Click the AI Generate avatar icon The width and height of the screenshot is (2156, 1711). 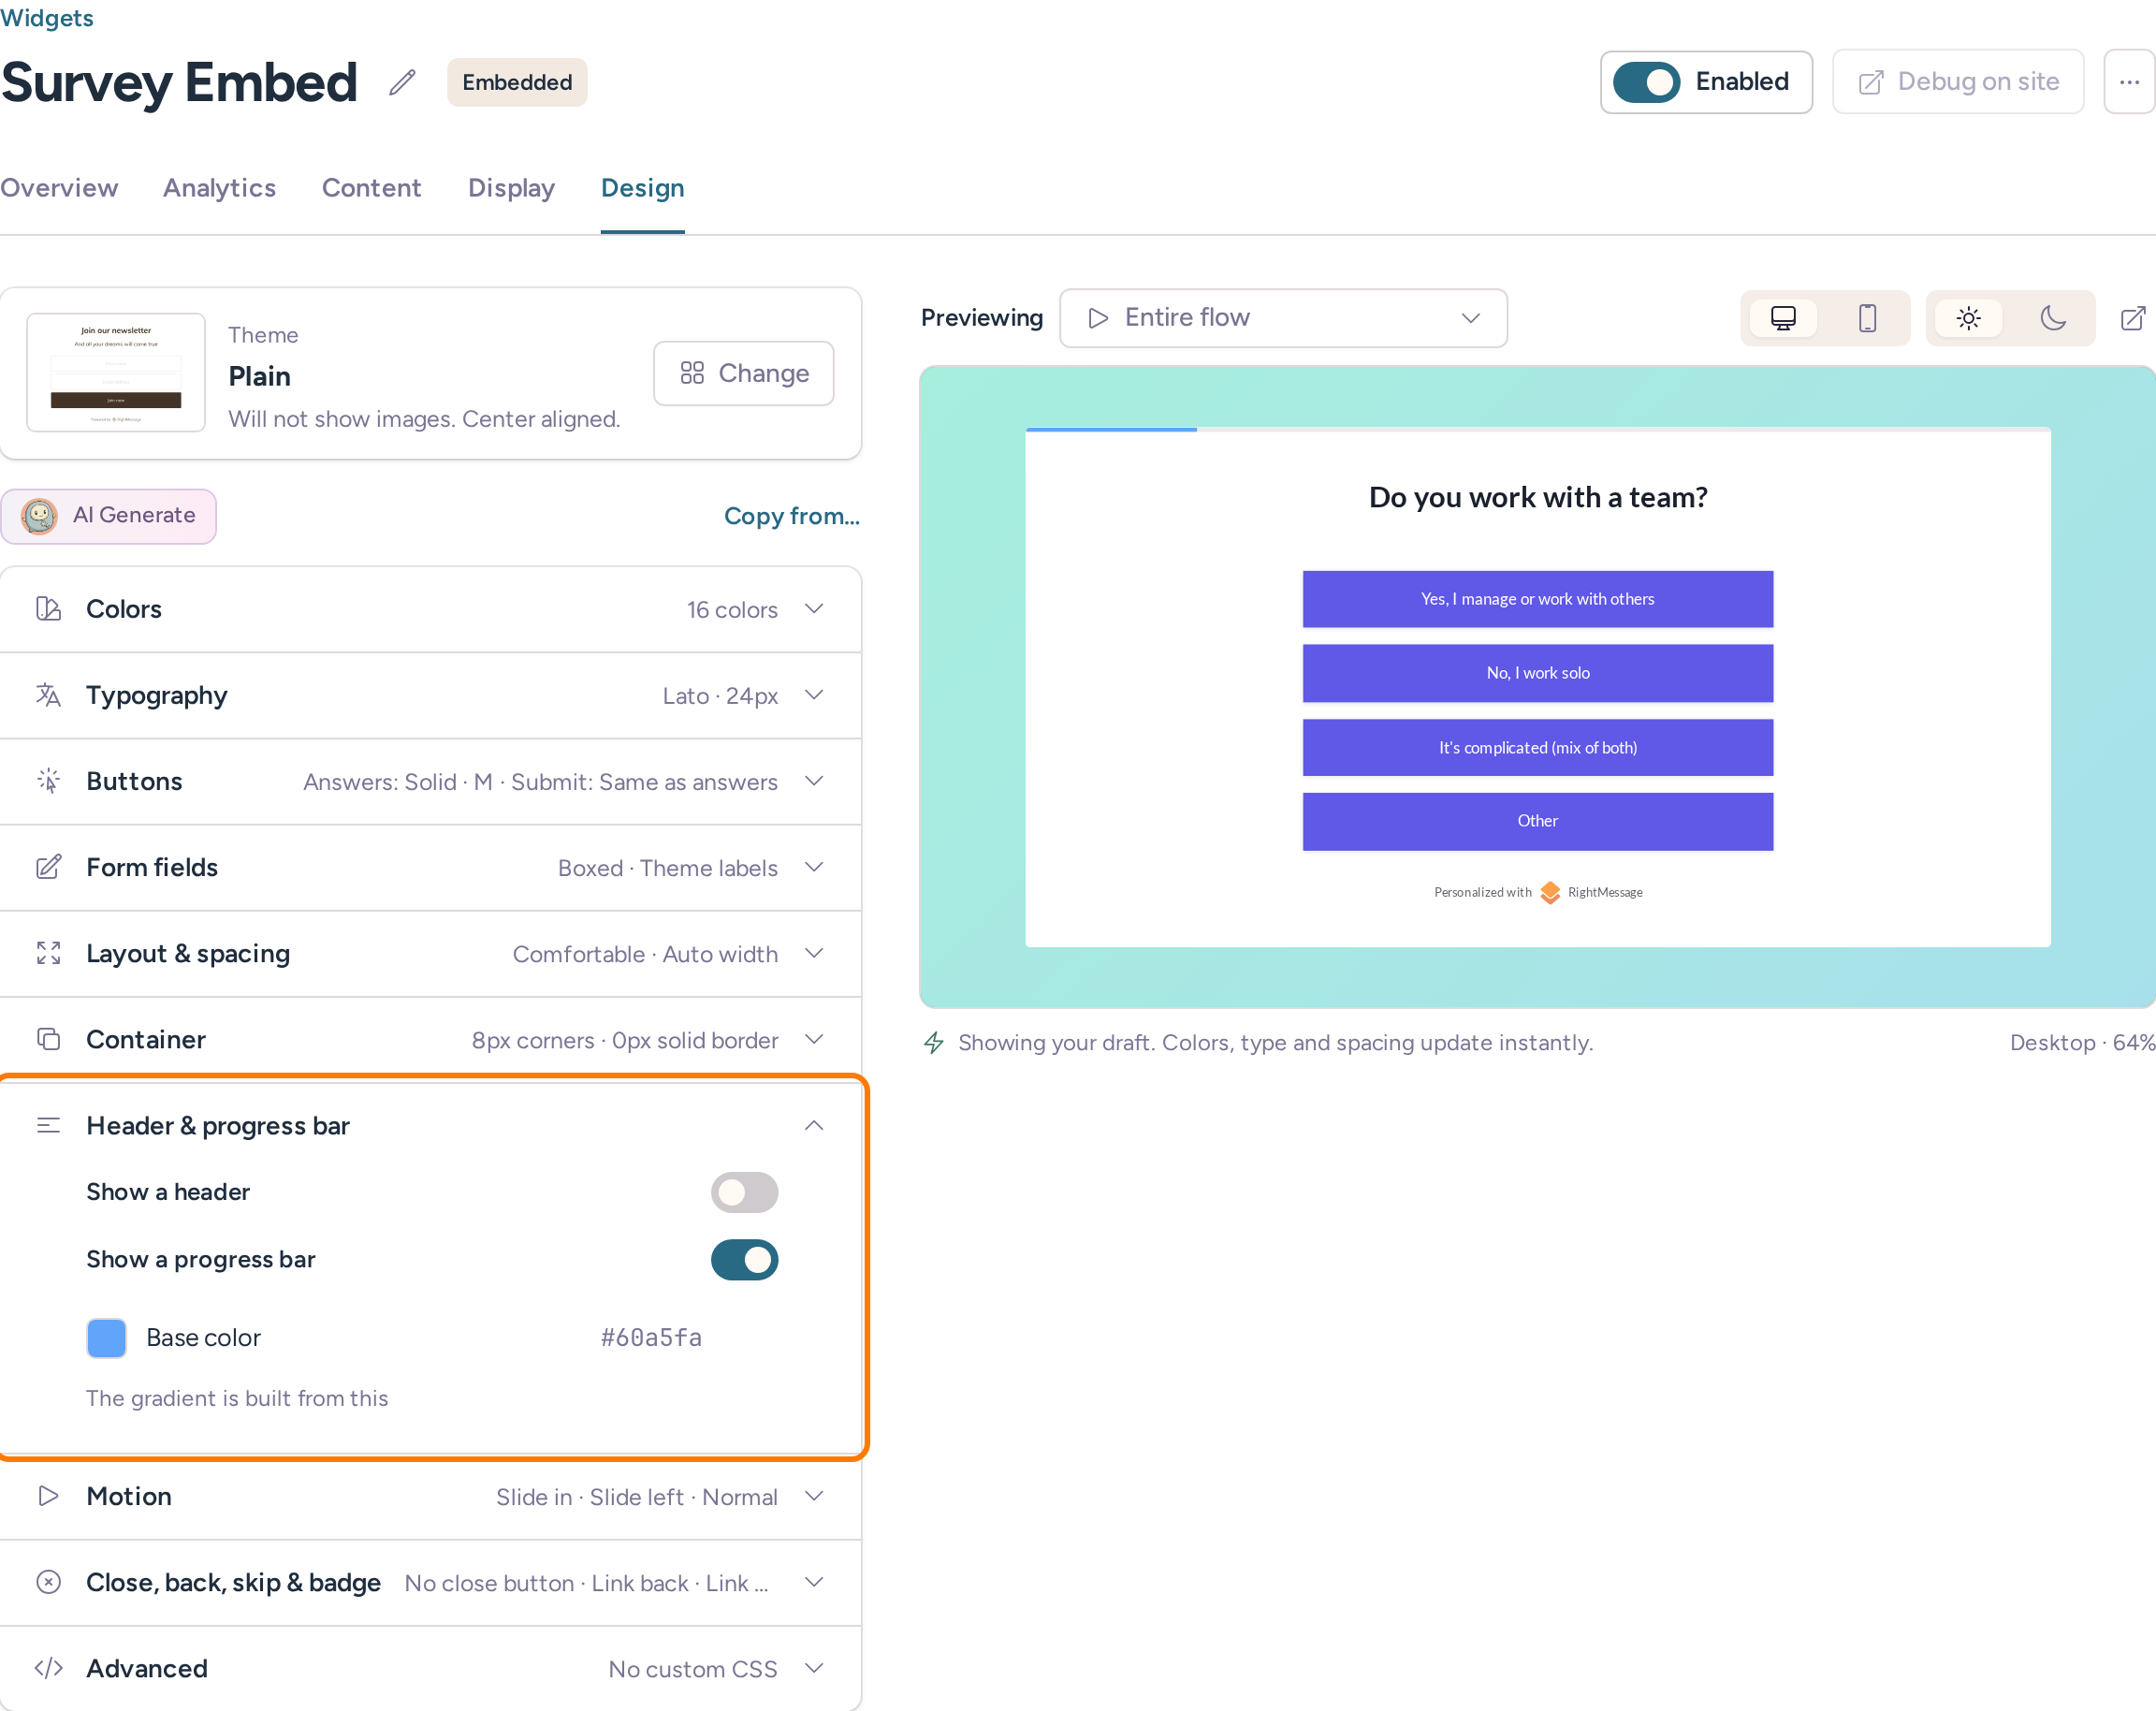(x=39, y=516)
